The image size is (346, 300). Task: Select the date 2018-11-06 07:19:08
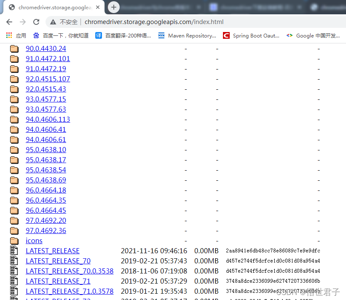154,271
